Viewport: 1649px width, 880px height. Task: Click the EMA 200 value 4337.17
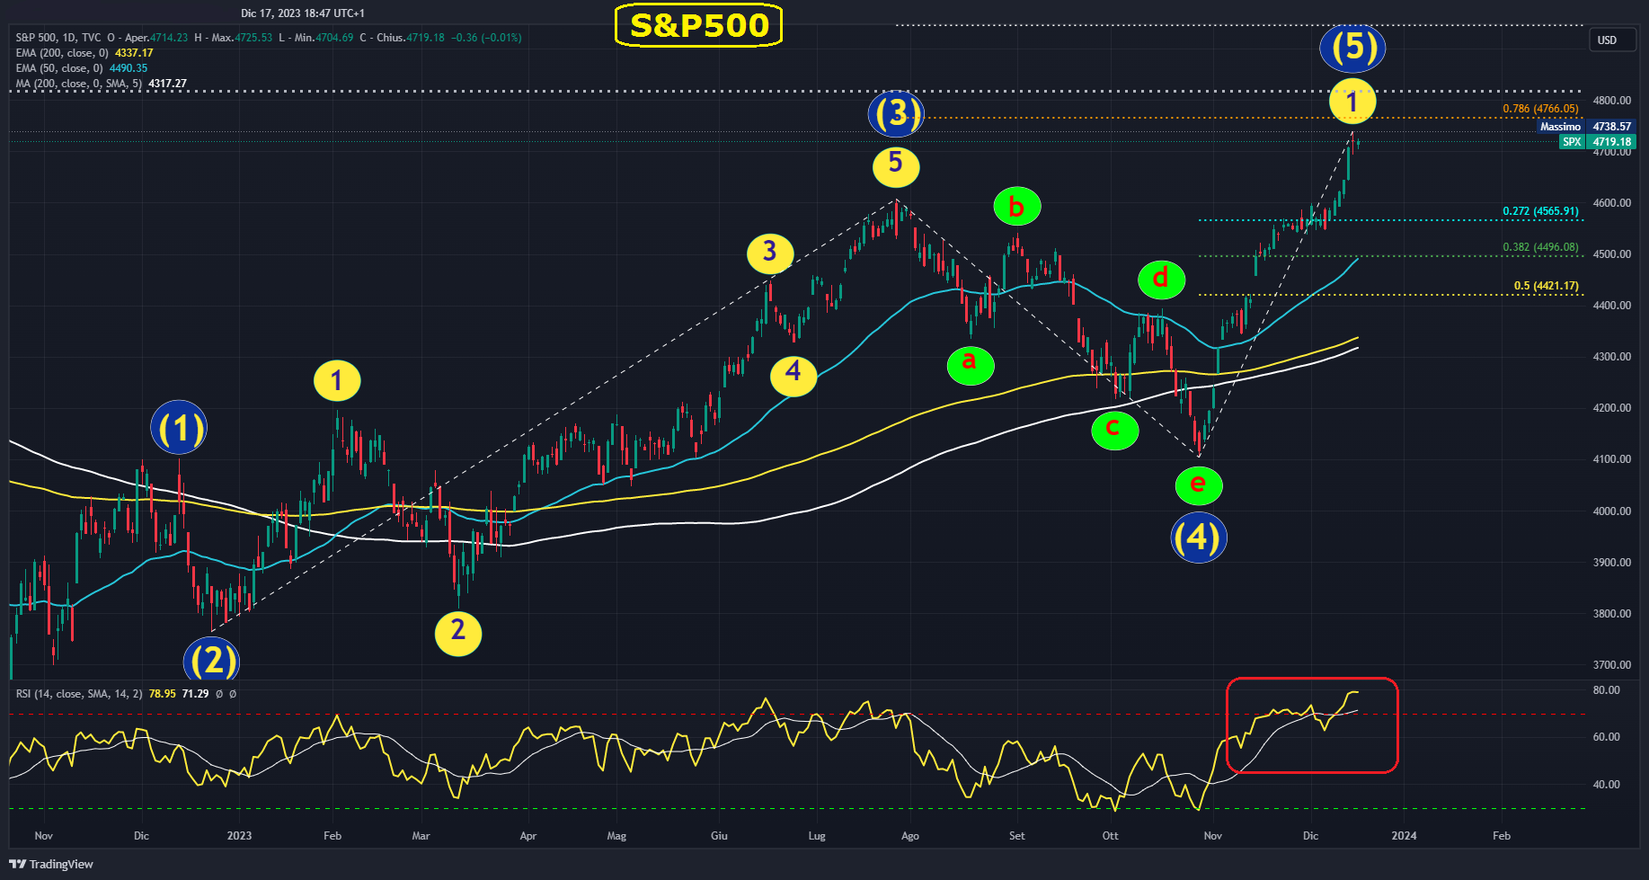[134, 53]
